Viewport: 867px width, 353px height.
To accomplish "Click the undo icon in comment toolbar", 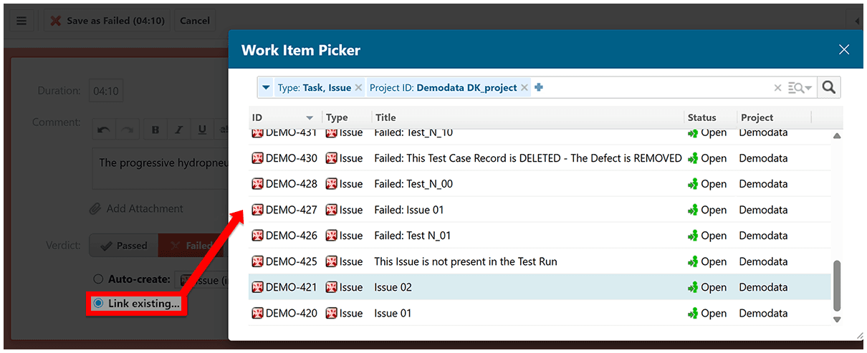I will click(x=104, y=130).
